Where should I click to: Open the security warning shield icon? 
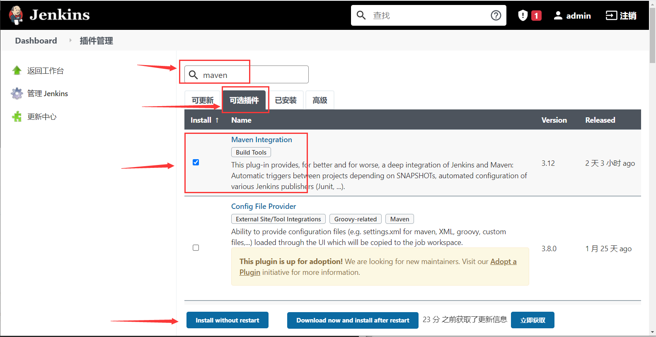tap(523, 15)
